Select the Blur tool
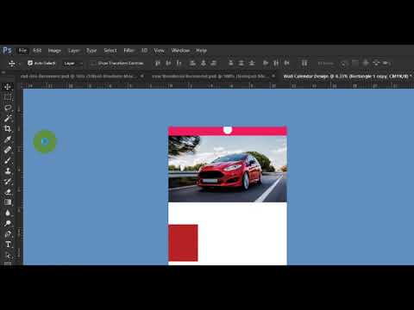This screenshot has width=414, height=310. pyautogui.click(x=8, y=213)
